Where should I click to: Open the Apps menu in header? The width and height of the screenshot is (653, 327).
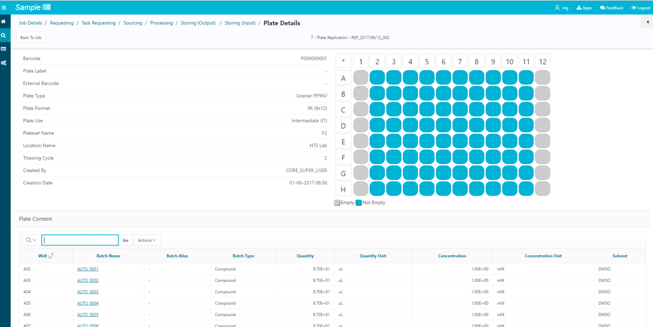coord(584,8)
